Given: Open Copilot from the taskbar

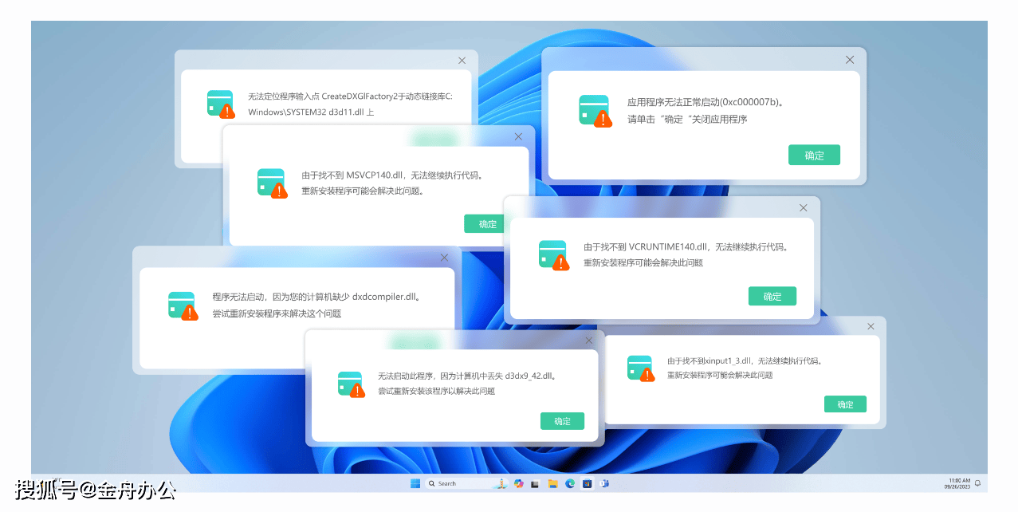Looking at the screenshot, I should [x=519, y=483].
